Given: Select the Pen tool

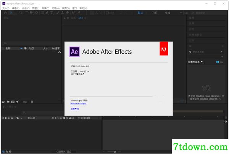Looking at the screenshot, I should pos(47,13).
